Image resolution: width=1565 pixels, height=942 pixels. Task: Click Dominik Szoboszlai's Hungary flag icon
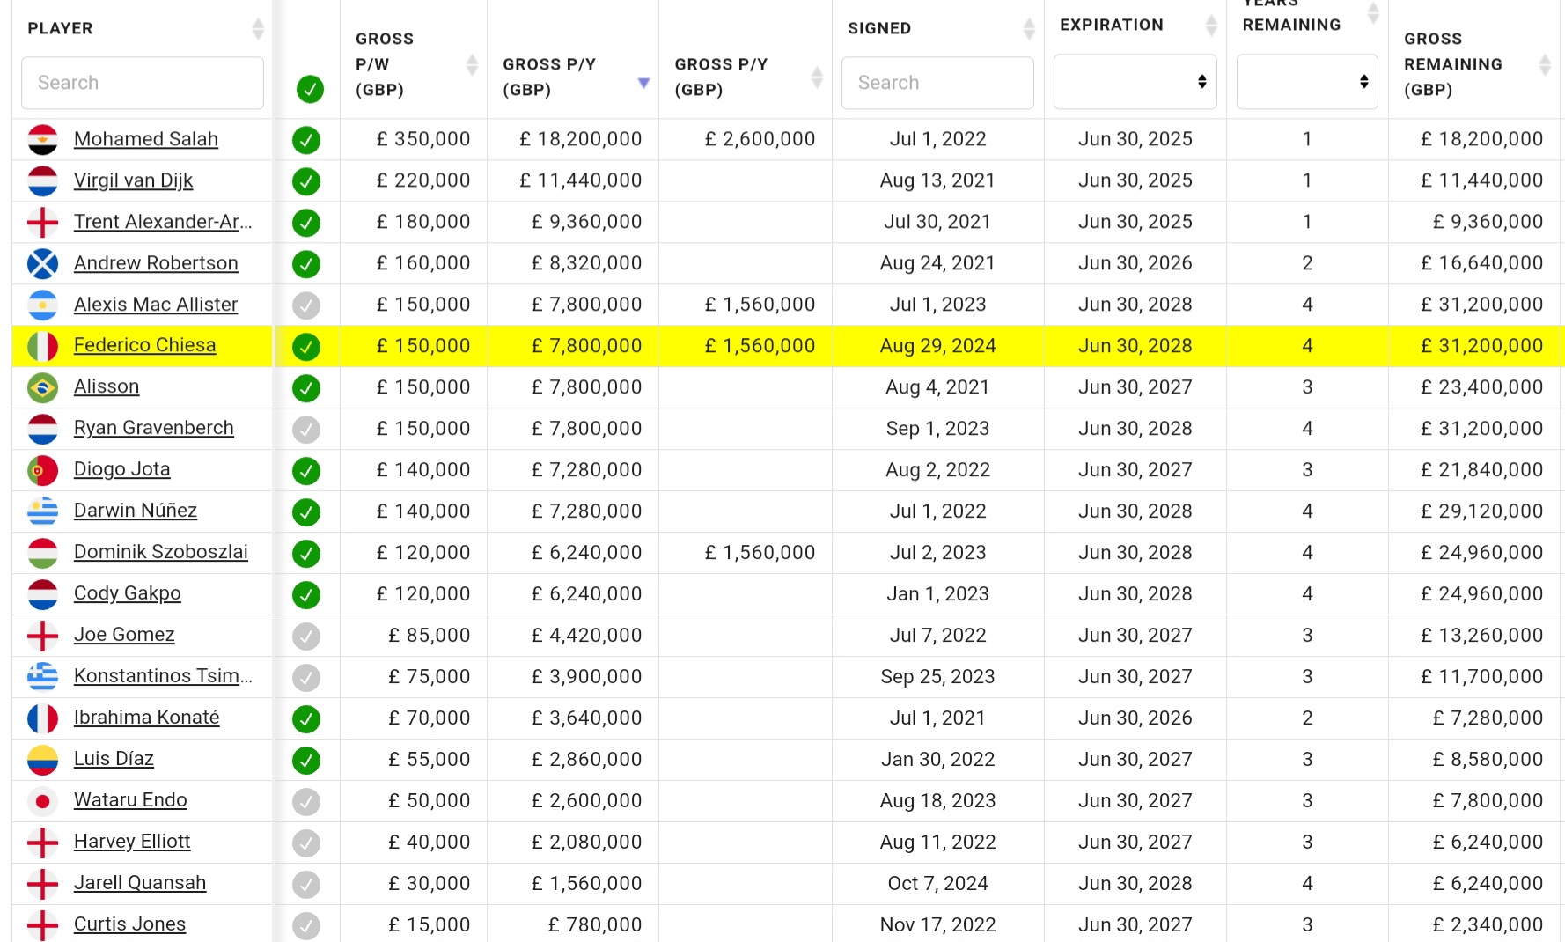coord(42,553)
